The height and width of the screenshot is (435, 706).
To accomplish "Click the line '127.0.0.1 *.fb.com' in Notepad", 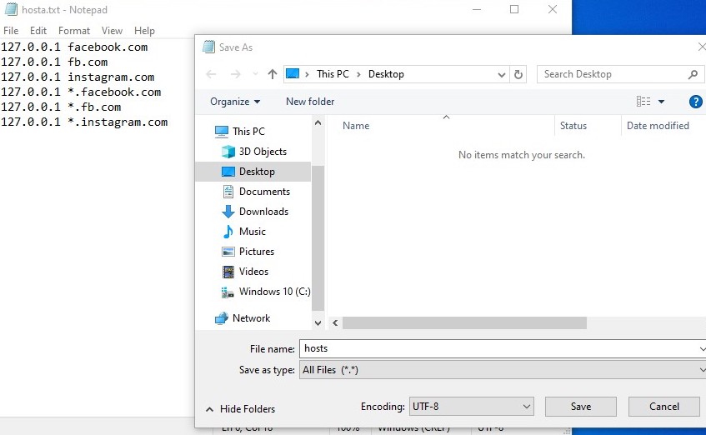I will coord(61,107).
